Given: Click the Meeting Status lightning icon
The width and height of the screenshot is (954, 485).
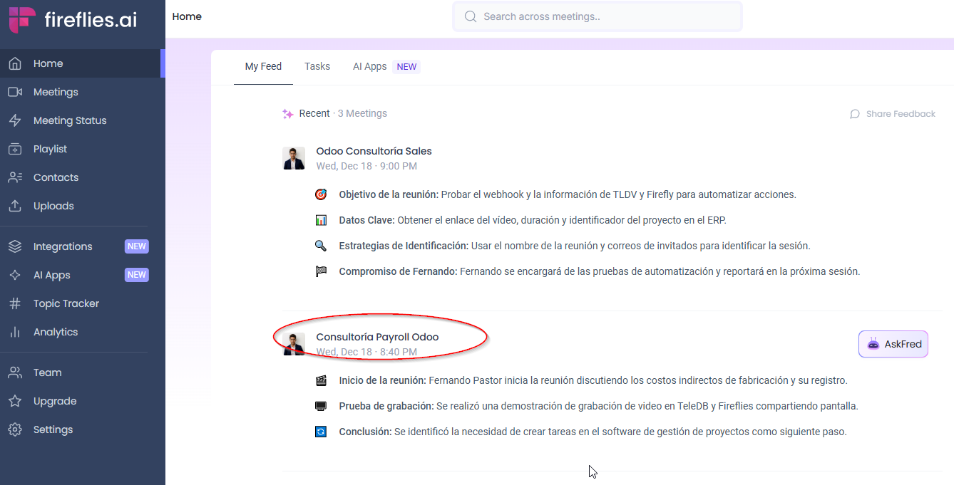Looking at the screenshot, I should (x=15, y=120).
